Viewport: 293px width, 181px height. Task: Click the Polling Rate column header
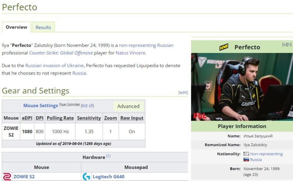click(60, 118)
